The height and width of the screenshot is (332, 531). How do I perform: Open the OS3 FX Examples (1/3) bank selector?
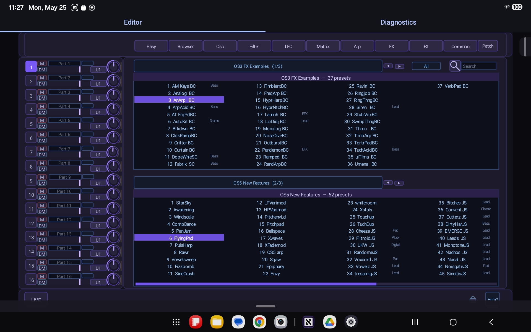click(x=258, y=66)
